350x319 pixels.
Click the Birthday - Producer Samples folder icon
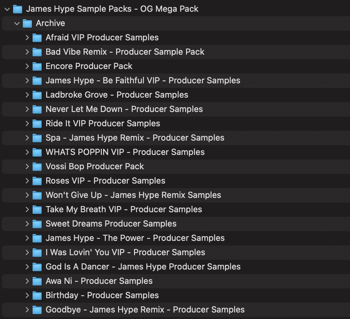(37, 295)
